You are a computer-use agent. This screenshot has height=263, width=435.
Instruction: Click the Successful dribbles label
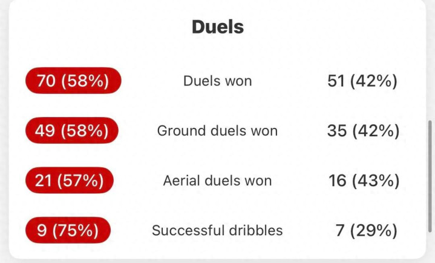click(217, 230)
